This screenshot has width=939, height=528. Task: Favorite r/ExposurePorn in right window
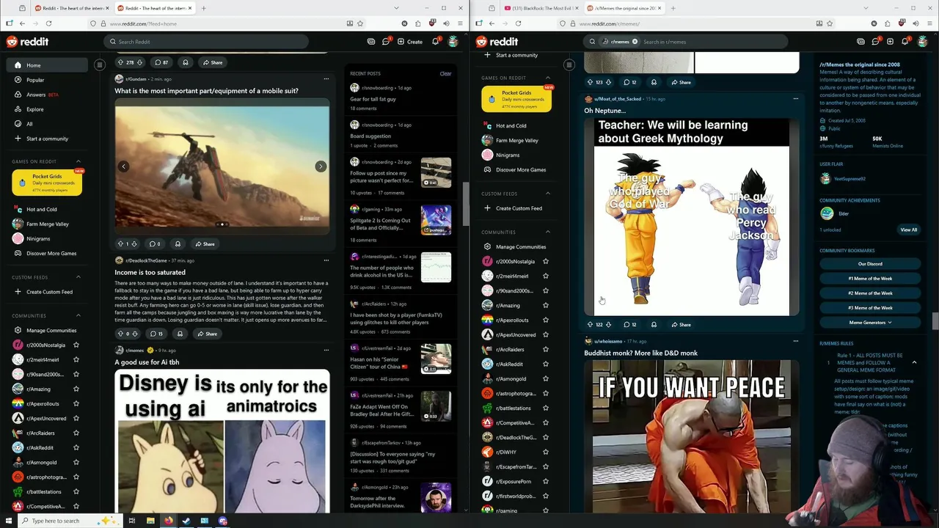pyautogui.click(x=545, y=481)
